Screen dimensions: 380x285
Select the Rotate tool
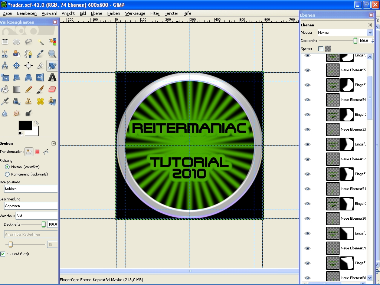click(x=52, y=65)
